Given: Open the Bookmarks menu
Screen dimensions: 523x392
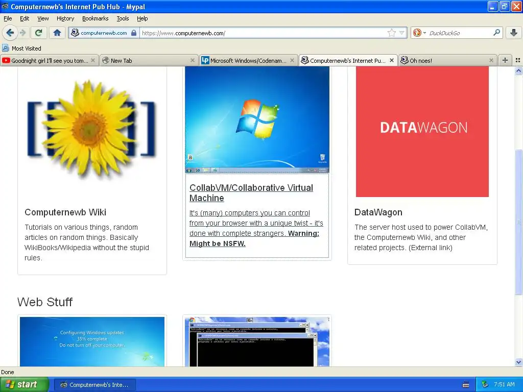Looking at the screenshot, I should click(95, 18).
